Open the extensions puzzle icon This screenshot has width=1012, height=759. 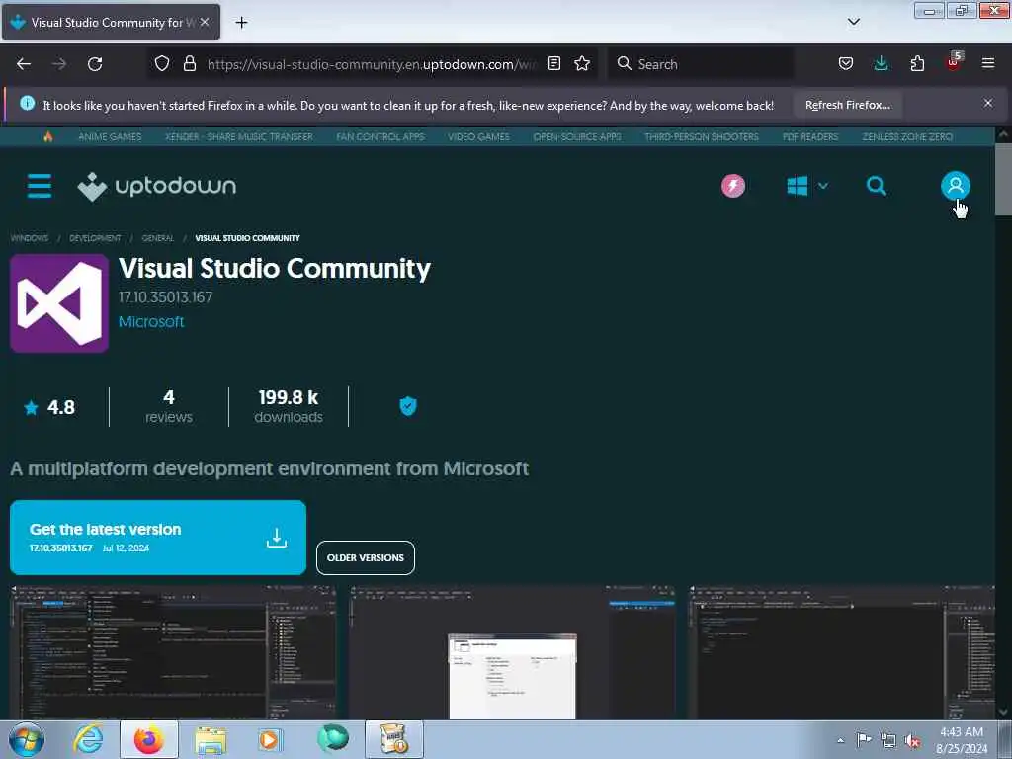point(917,64)
